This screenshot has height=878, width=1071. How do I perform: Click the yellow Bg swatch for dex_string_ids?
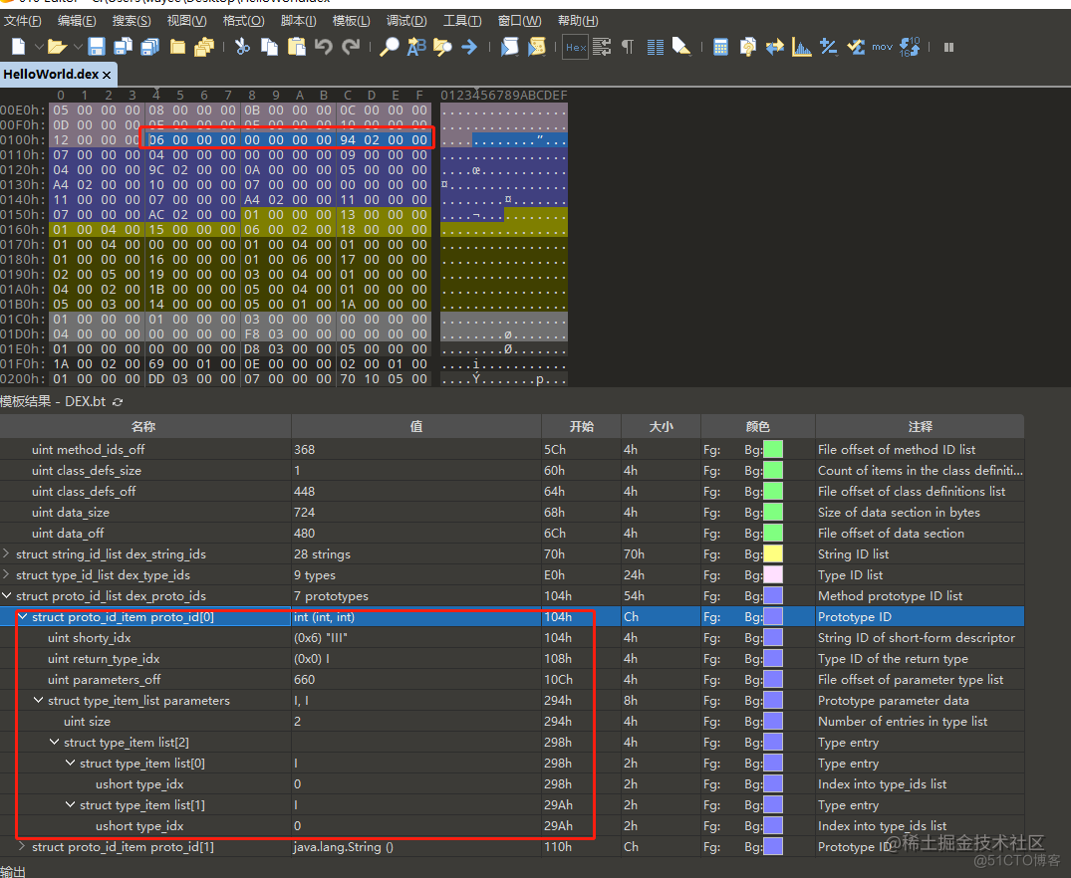pos(773,553)
